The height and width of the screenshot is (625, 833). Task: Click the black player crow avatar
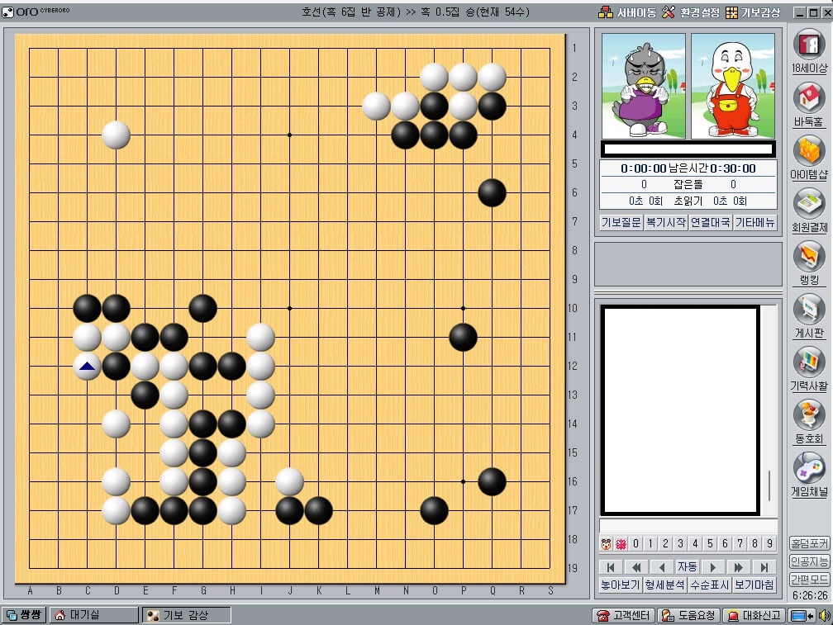(x=643, y=86)
